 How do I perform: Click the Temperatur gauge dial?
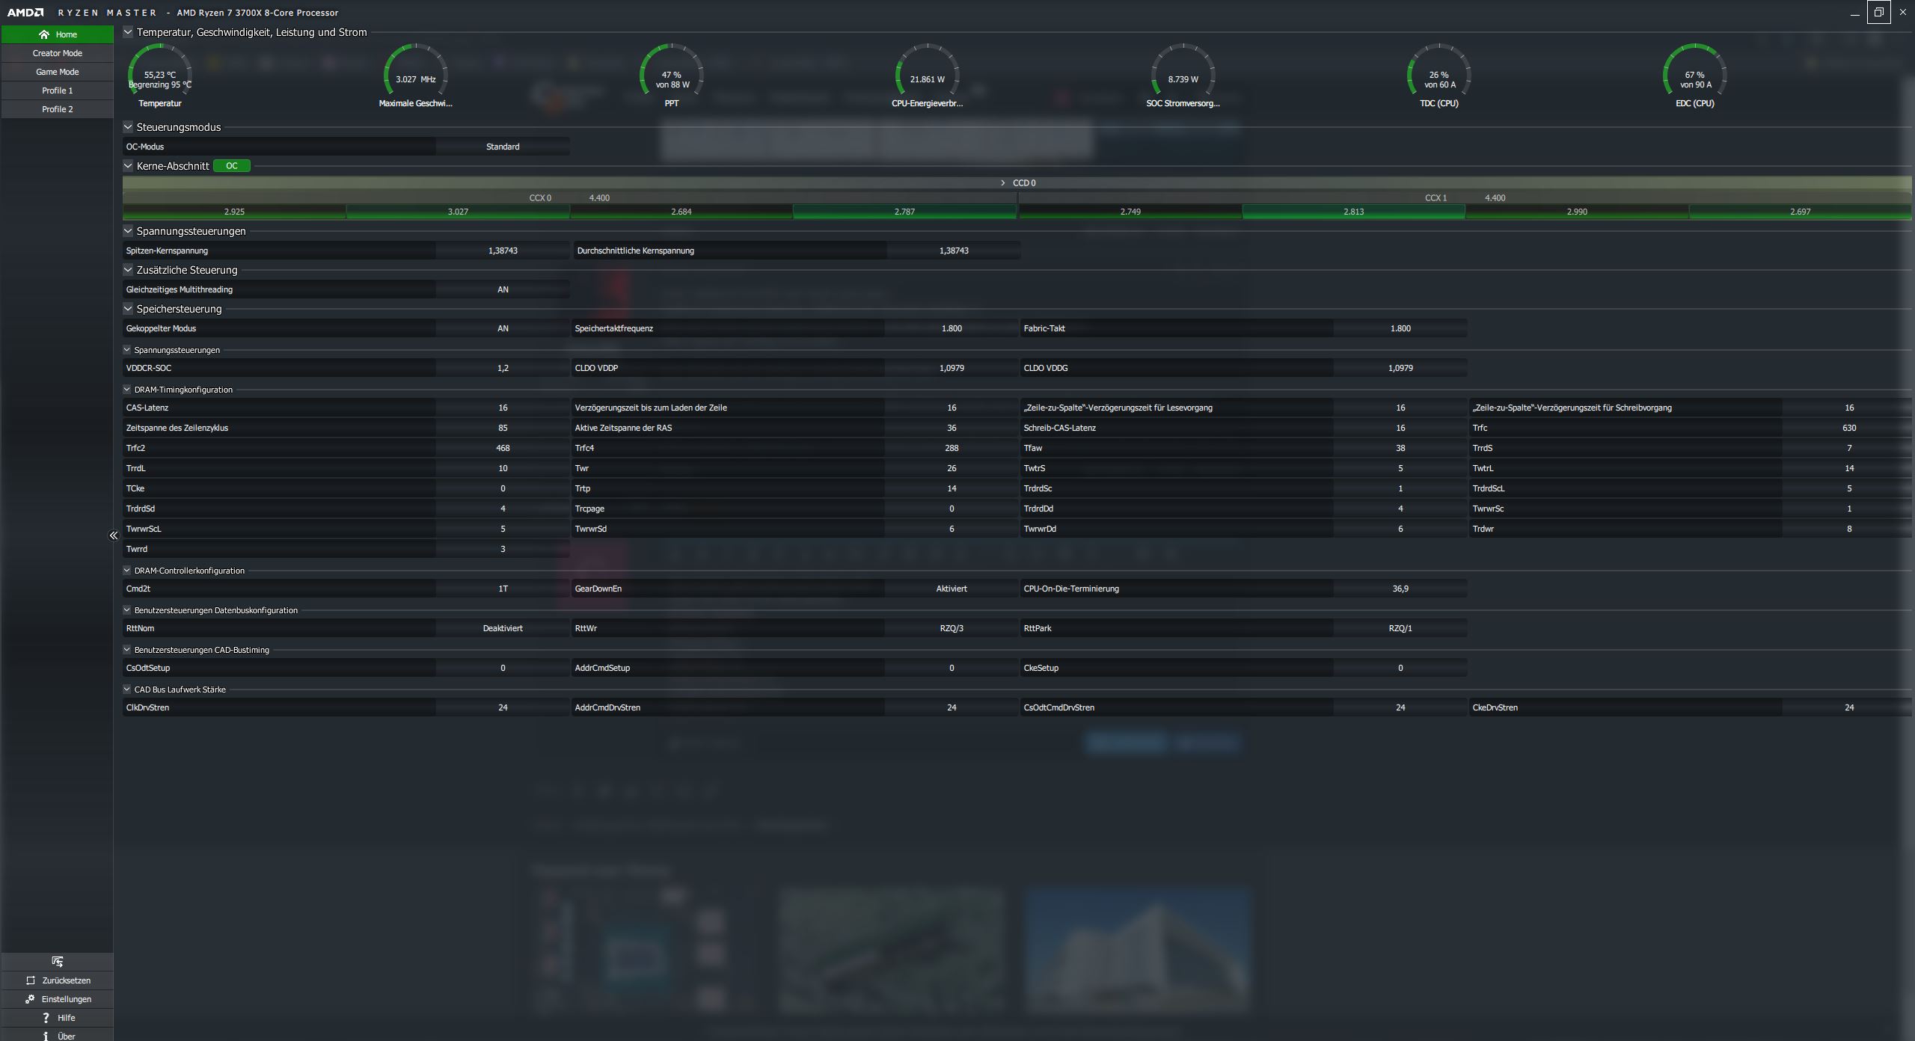coord(160,75)
